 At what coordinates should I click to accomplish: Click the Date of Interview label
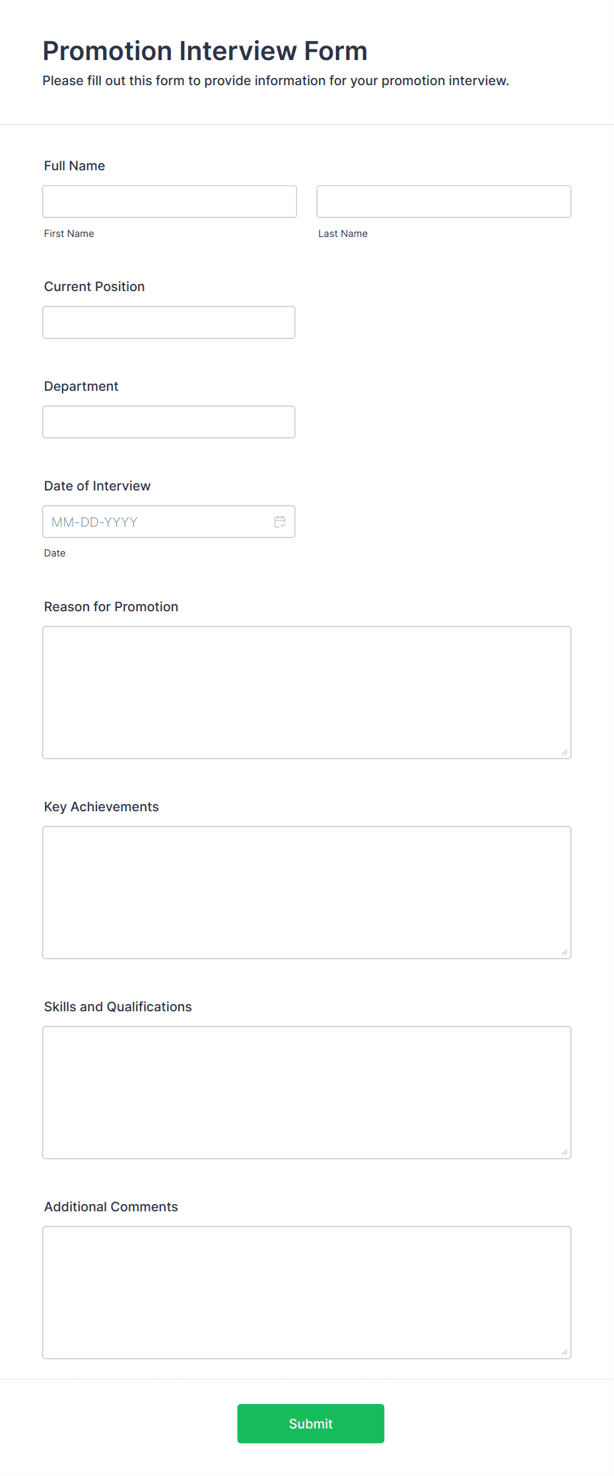pyautogui.click(x=96, y=485)
